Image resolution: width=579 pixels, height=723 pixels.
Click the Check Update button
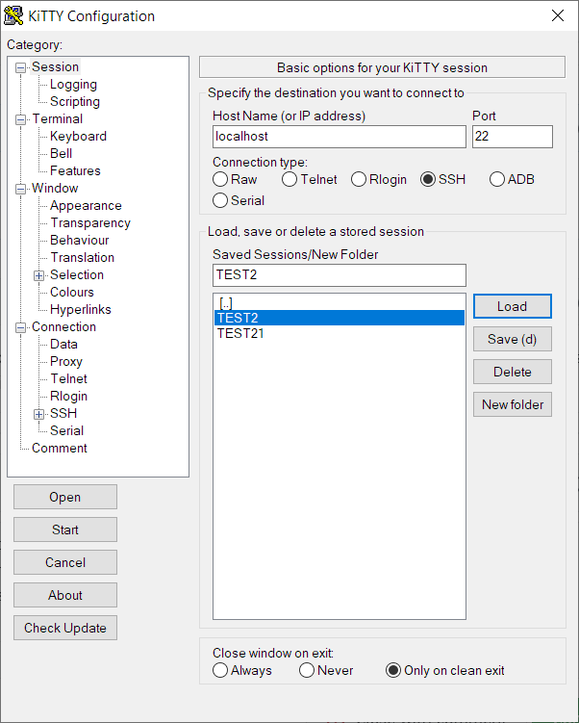pyautogui.click(x=65, y=628)
